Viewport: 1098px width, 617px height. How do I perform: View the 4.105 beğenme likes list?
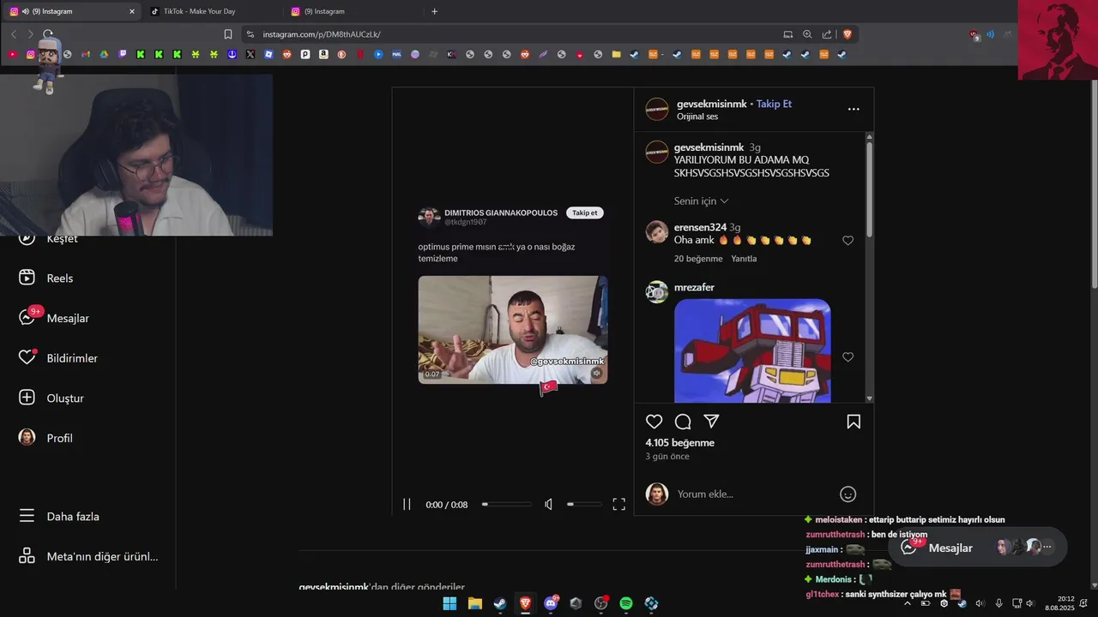pos(679,443)
